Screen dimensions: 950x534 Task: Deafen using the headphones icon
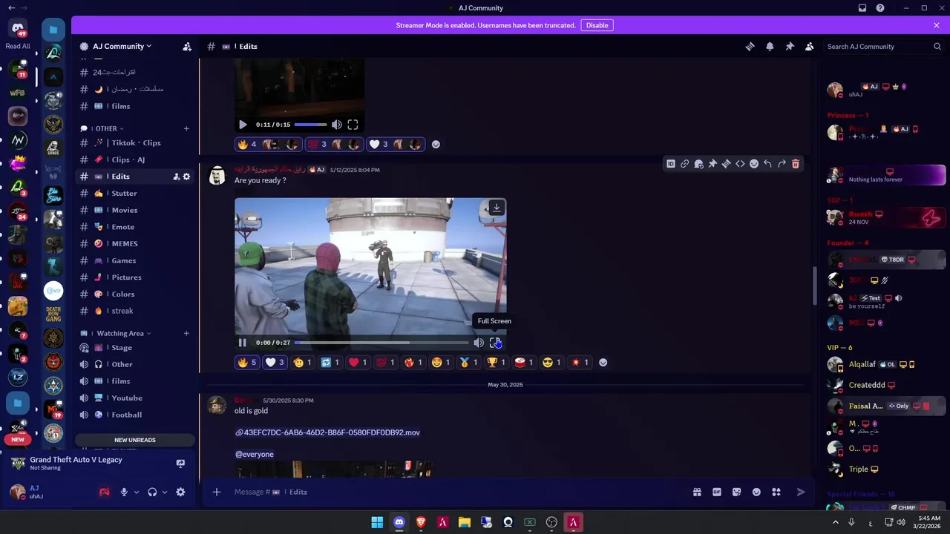coord(152,492)
